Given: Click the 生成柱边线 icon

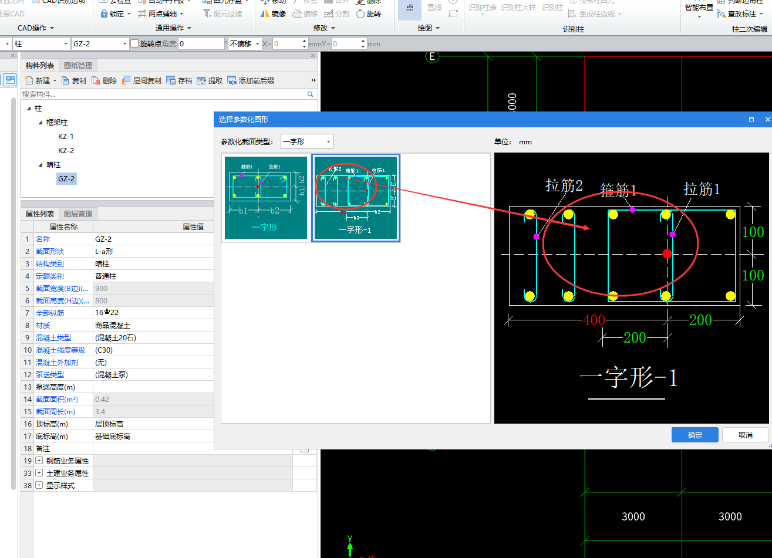Looking at the screenshot, I should pyautogui.click(x=572, y=13).
